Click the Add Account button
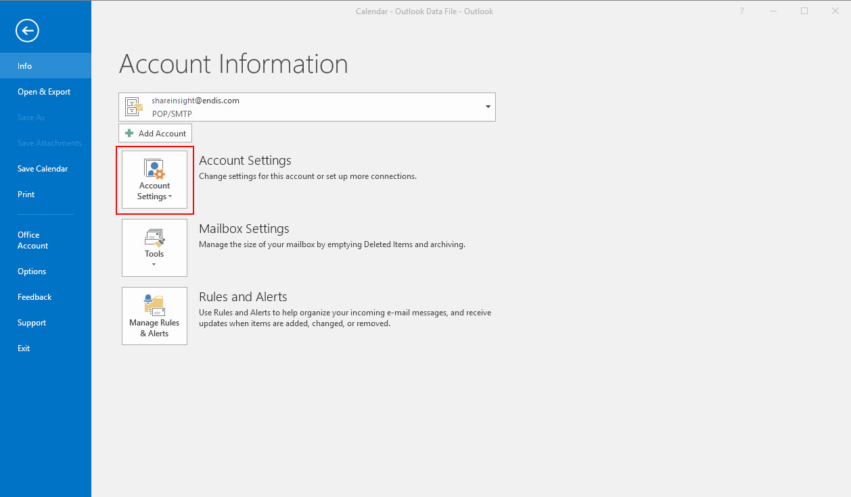The width and height of the screenshot is (851, 497). click(155, 133)
